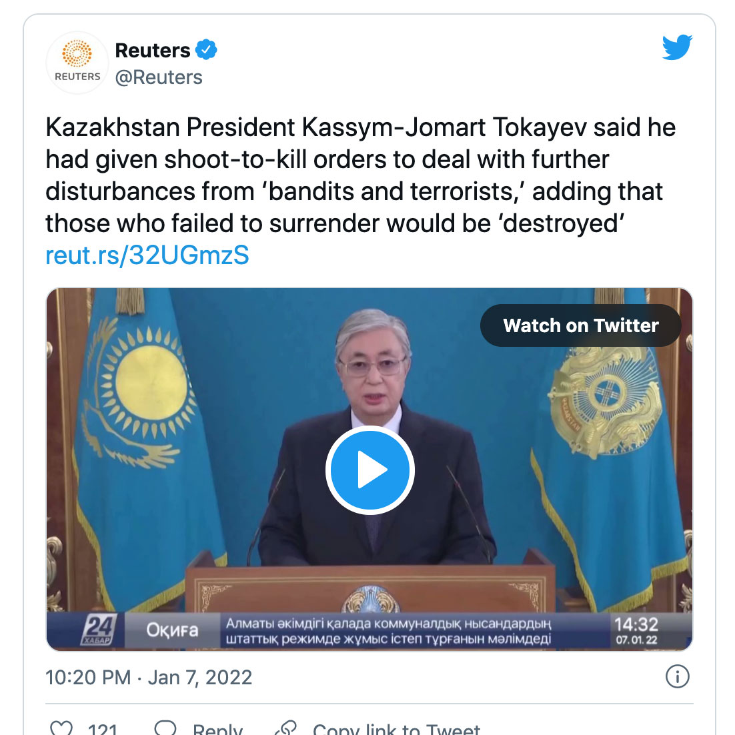Click the video news ticker caption
The width and height of the screenshot is (735, 735).
click(x=388, y=632)
